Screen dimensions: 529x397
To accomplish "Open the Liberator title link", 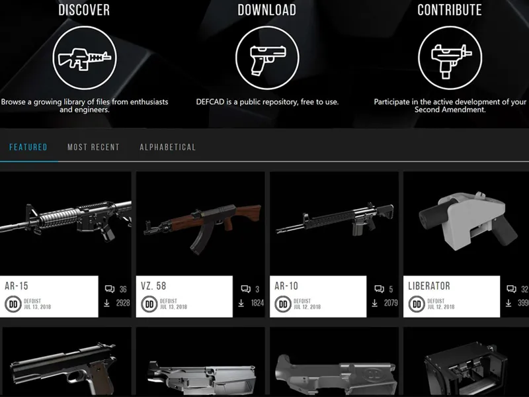I will coord(429,286).
